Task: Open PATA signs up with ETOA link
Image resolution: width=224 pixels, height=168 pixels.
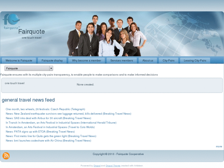Action: point(40,132)
